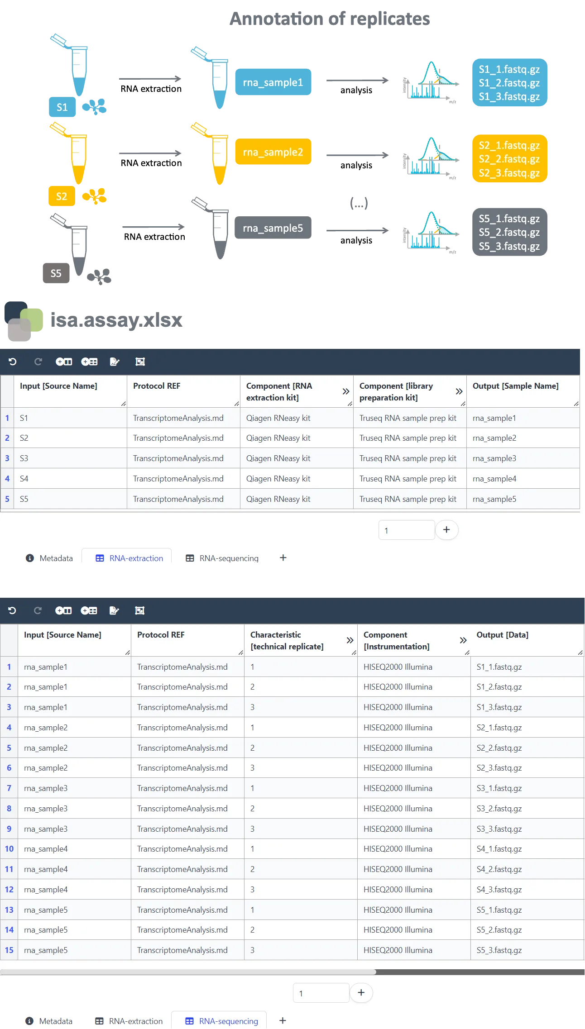Click undo icon in RNA-extraction table toolbar

point(13,362)
